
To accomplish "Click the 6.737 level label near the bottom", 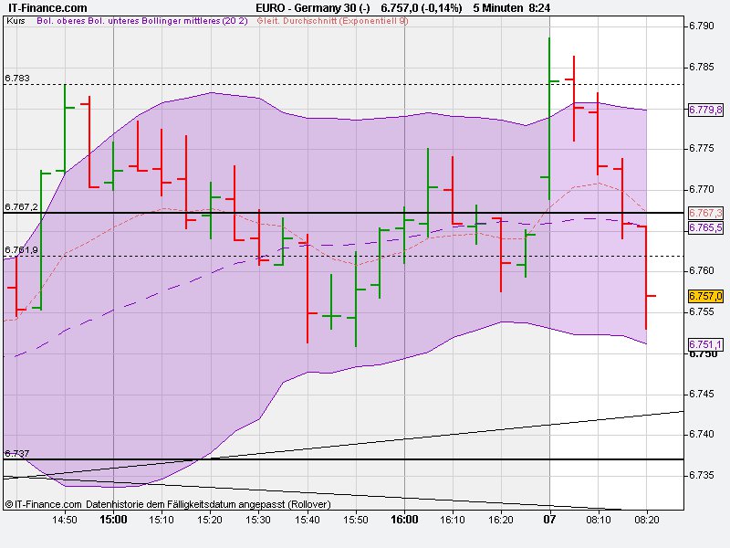I will 16,451.
